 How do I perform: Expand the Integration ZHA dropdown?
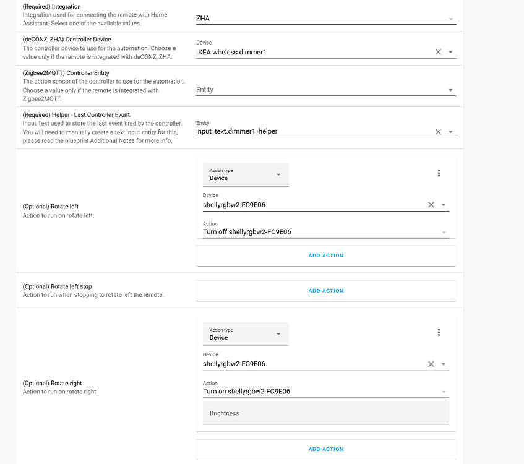click(x=450, y=19)
